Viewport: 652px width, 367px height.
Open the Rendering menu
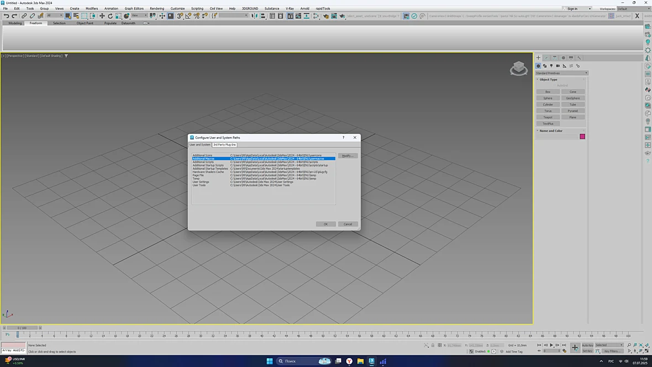coord(157,8)
